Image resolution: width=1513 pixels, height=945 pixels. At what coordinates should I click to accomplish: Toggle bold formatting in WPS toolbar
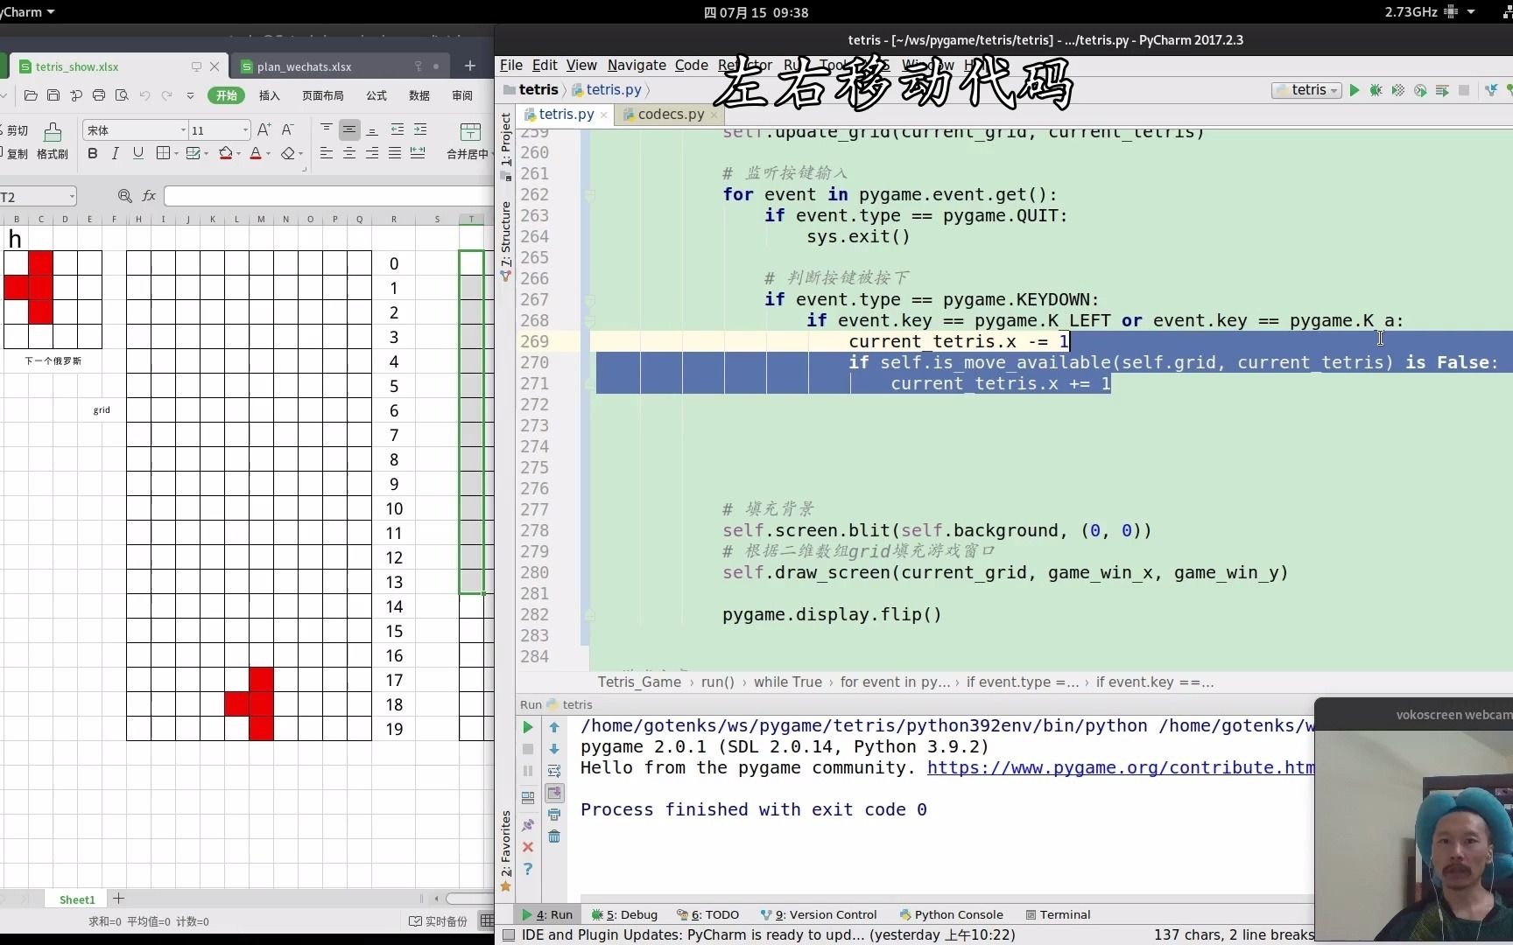[x=92, y=153]
